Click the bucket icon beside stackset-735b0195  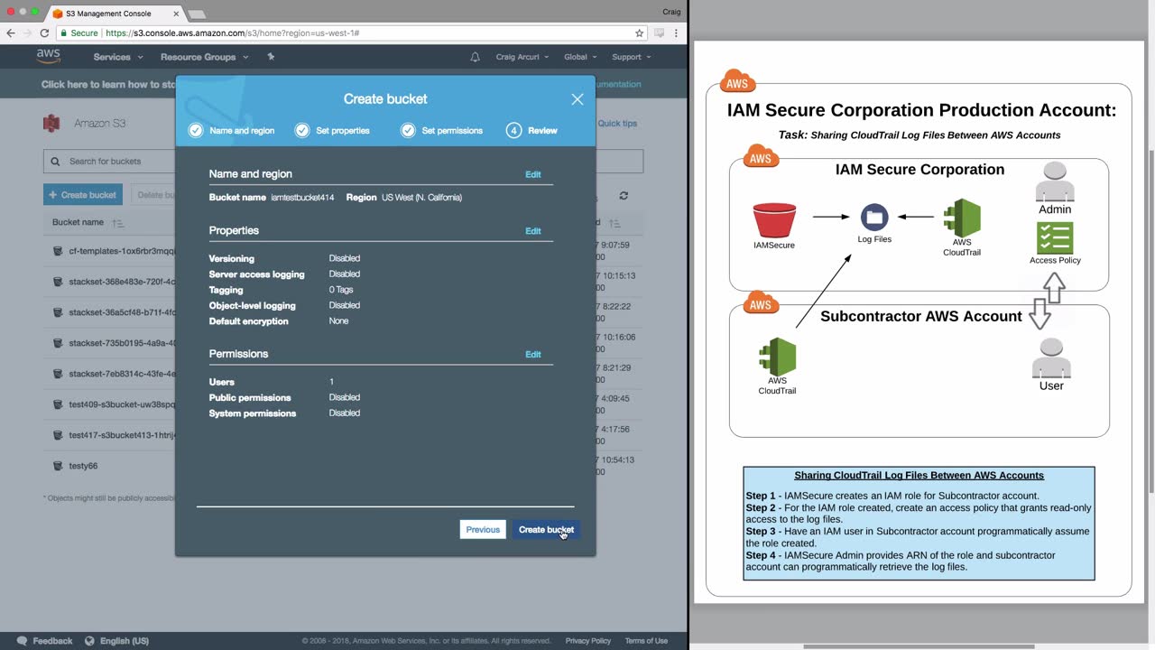coord(58,343)
